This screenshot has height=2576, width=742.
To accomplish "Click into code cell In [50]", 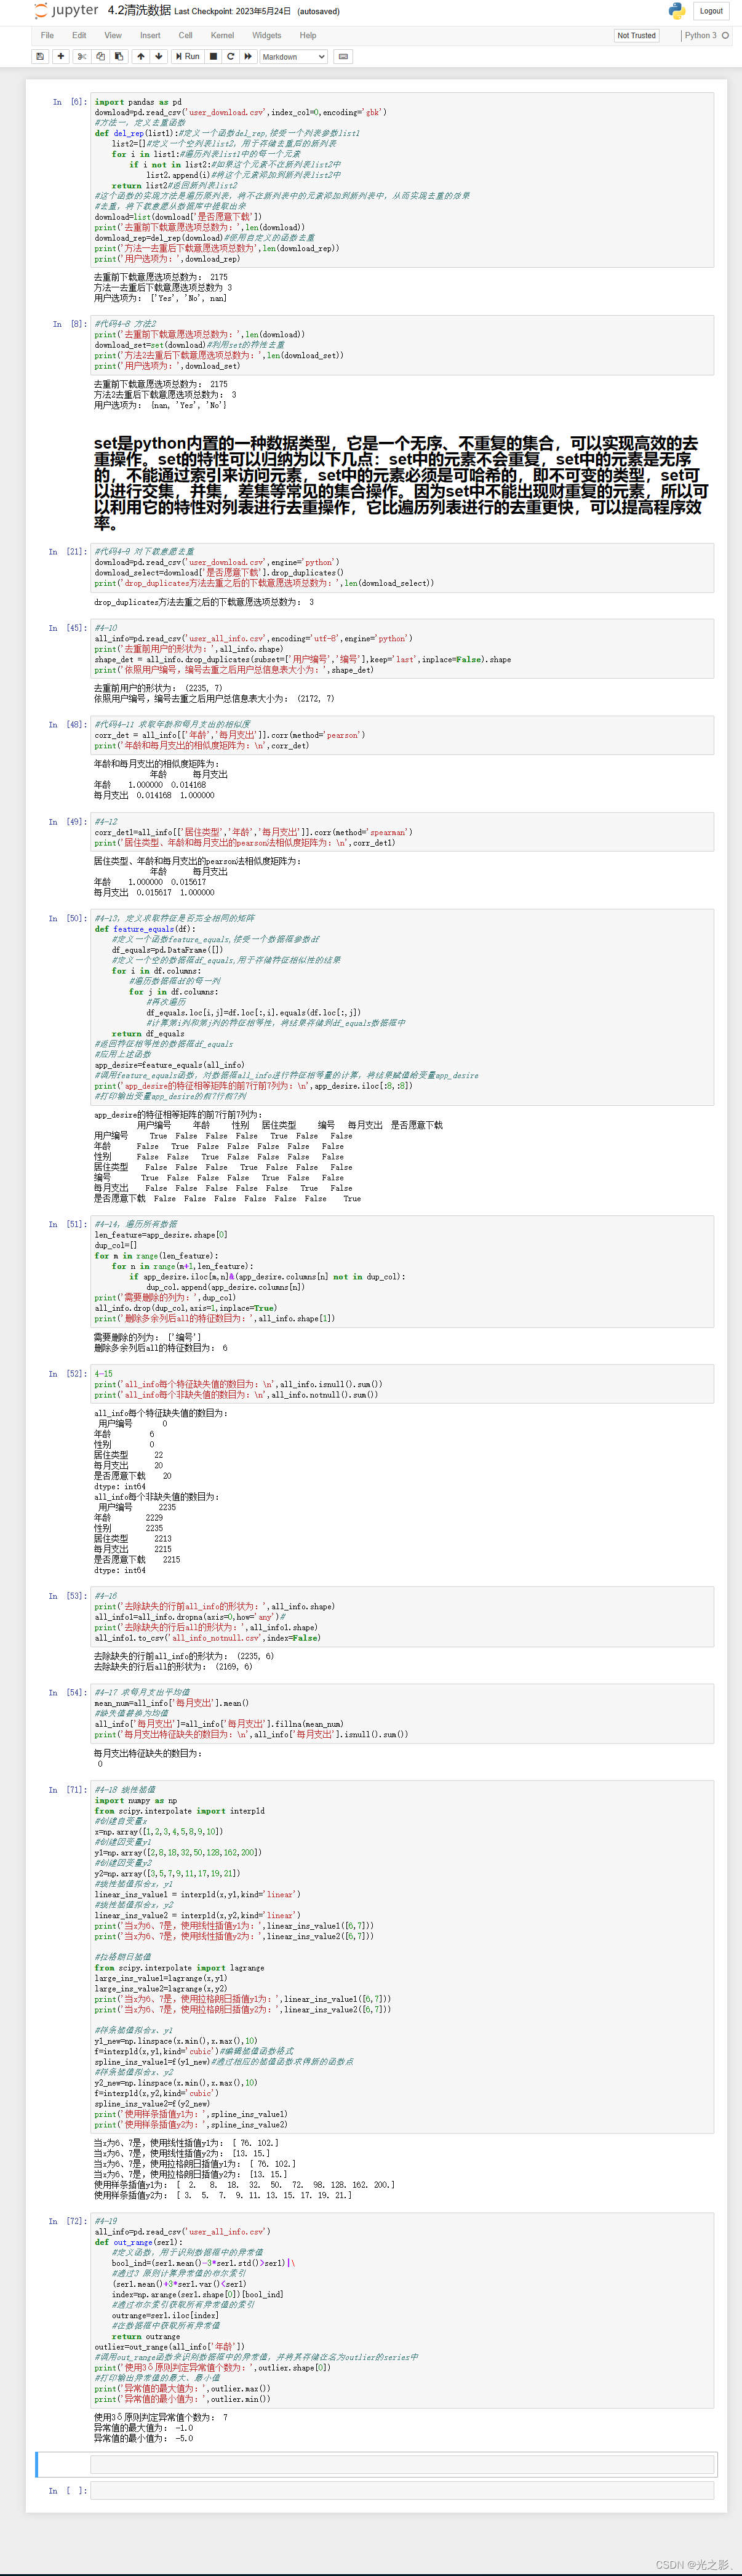I will click(x=402, y=1007).
